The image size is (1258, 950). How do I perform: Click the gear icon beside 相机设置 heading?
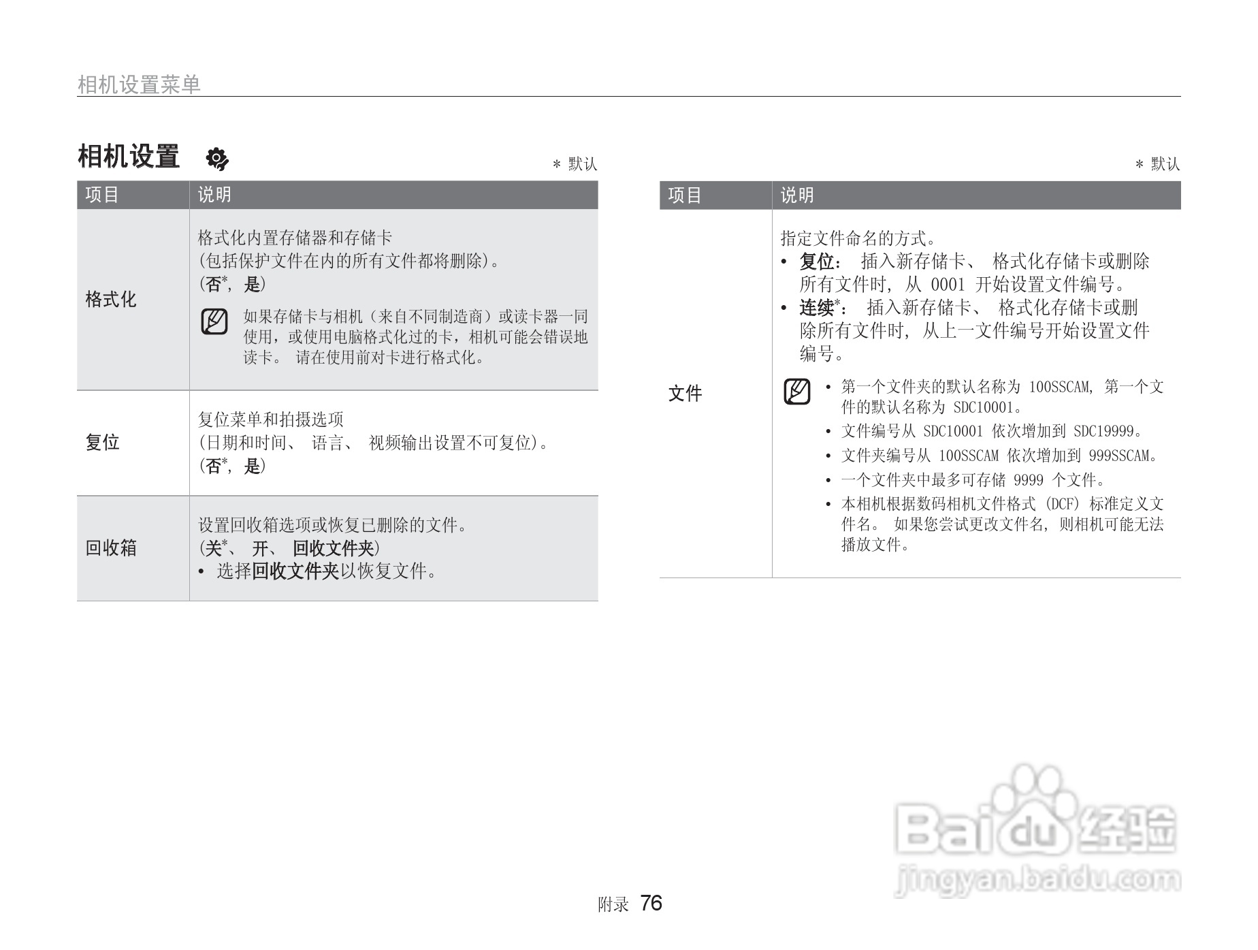click(x=217, y=159)
